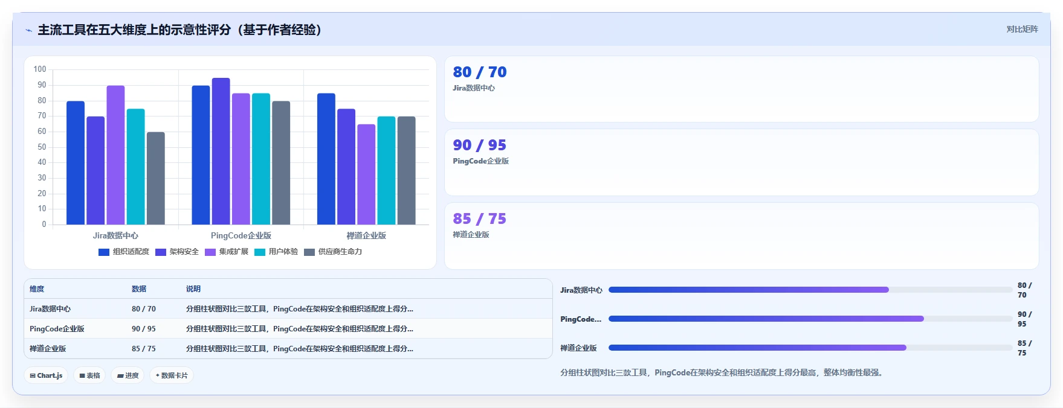Click 禅道 集成扩展 bar at 65

[366, 174]
